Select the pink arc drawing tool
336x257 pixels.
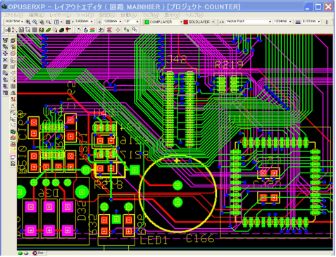pyautogui.click(x=13, y=157)
